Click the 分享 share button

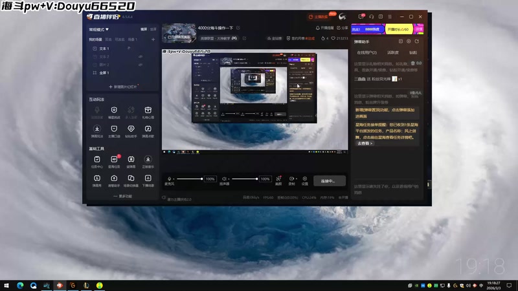click(x=343, y=28)
